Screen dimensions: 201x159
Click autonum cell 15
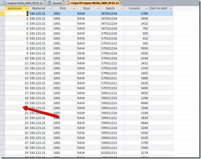click(16, 83)
